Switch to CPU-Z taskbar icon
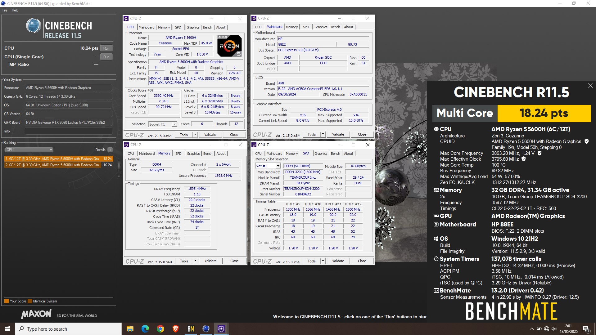Image resolution: width=596 pixels, height=335 pixels. (221, 329)
